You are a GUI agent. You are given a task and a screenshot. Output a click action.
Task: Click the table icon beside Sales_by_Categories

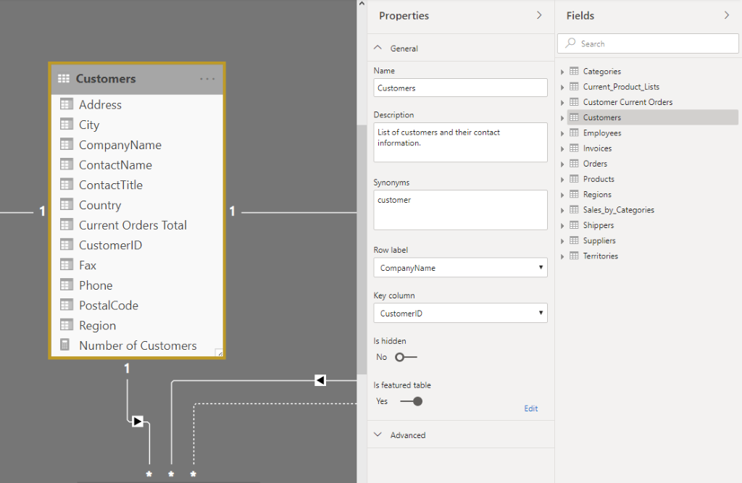click(574, 210)
